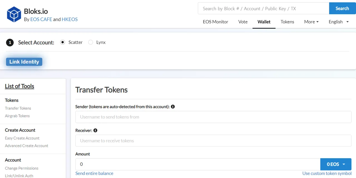
Task: Click Send entire balance link
Action: point(94,173)
